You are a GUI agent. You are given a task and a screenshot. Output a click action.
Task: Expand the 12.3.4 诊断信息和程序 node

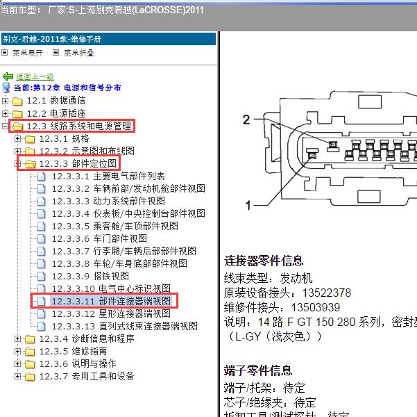[x=17, y=338]
